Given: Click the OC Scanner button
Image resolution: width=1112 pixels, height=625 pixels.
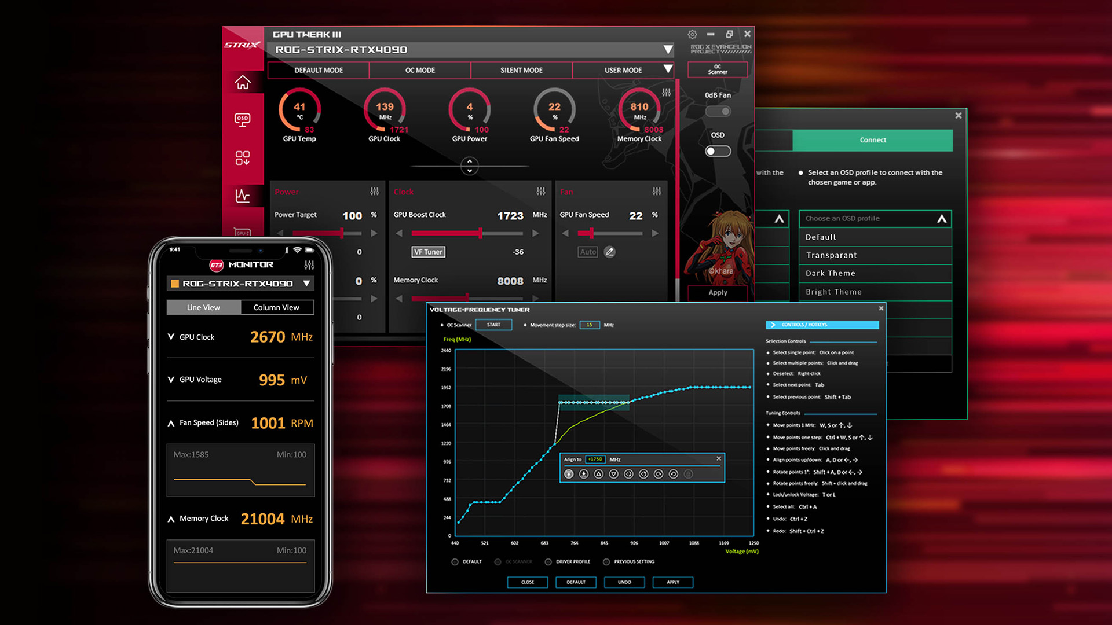Looking at the screenshot, I should click(x=718, y=69).
